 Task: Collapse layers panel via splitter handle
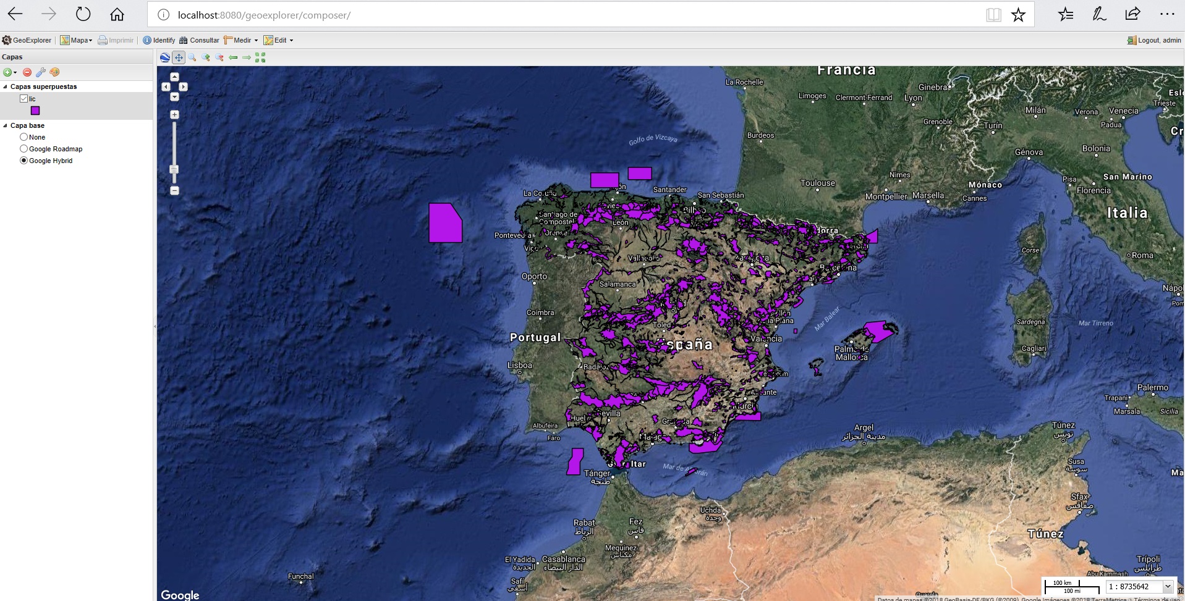(x=155, y=326)
